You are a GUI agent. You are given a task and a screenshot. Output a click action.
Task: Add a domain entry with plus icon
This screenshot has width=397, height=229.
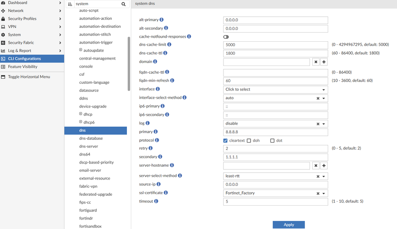click(324, 62)
